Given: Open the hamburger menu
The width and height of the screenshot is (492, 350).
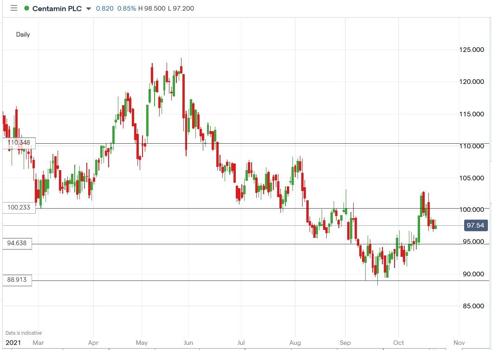Looking at the screenshot, I should tap(13, 8).
